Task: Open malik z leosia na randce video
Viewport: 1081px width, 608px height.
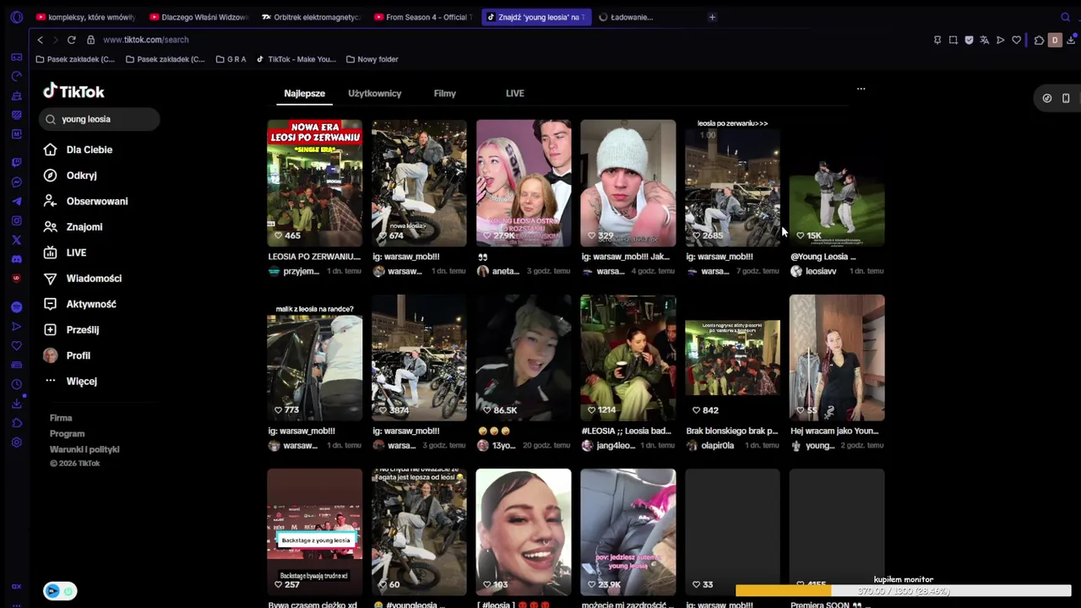Action: 314,358
